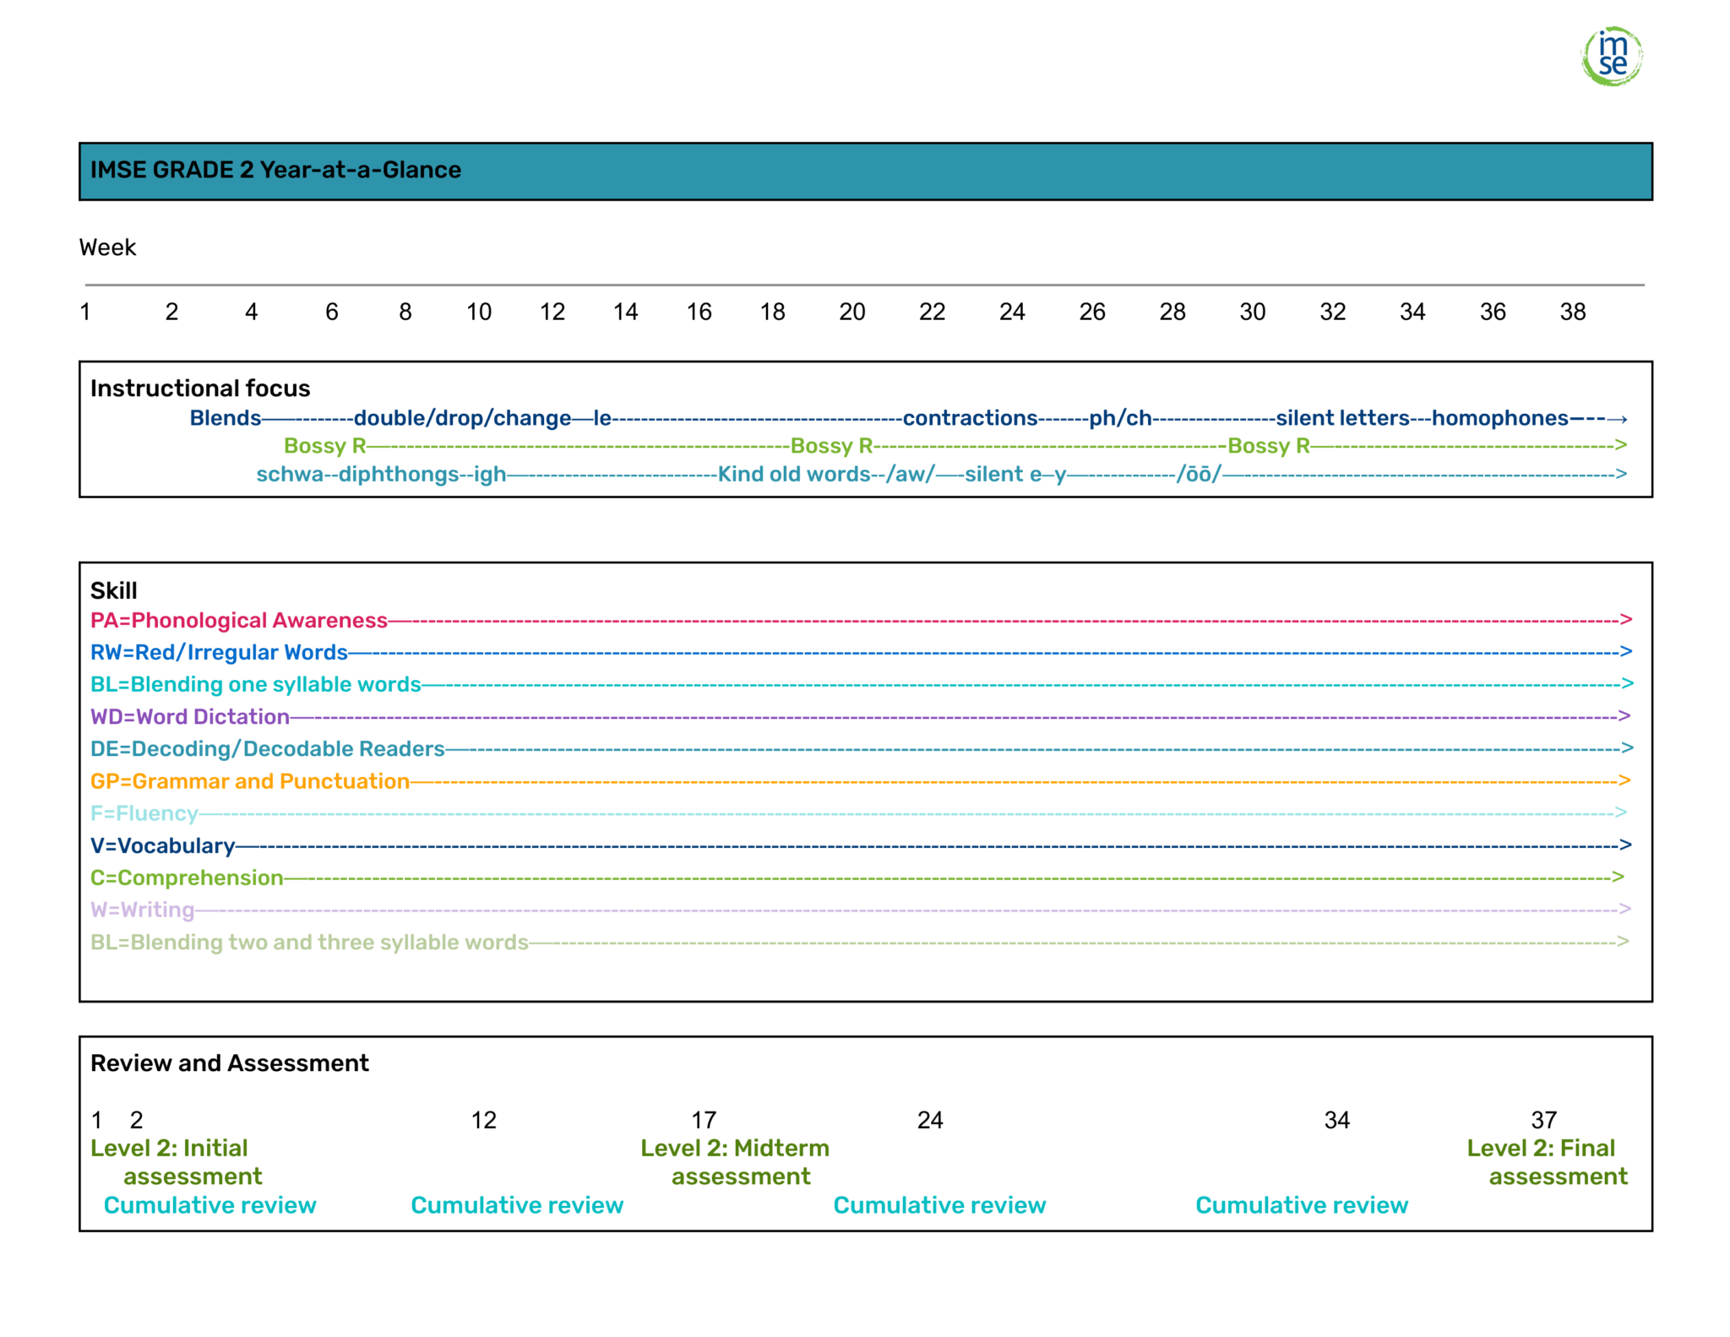Select the GP=Grammar and Punctuation skill label
Screen dimensions: 1730x1337
coord(249,781)
